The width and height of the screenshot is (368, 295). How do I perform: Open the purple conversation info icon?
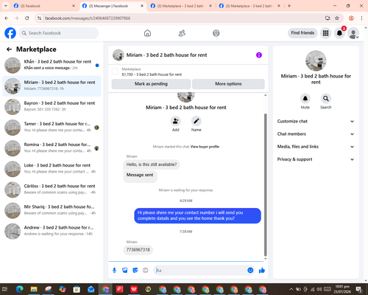coord(259,55)
